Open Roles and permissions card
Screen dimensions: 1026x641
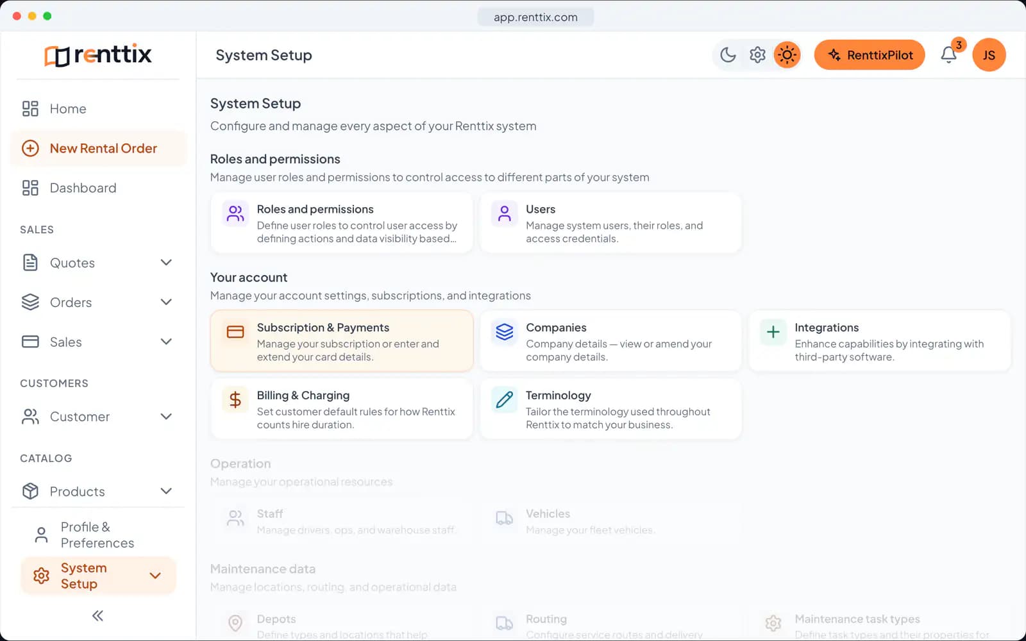(342, 223)
